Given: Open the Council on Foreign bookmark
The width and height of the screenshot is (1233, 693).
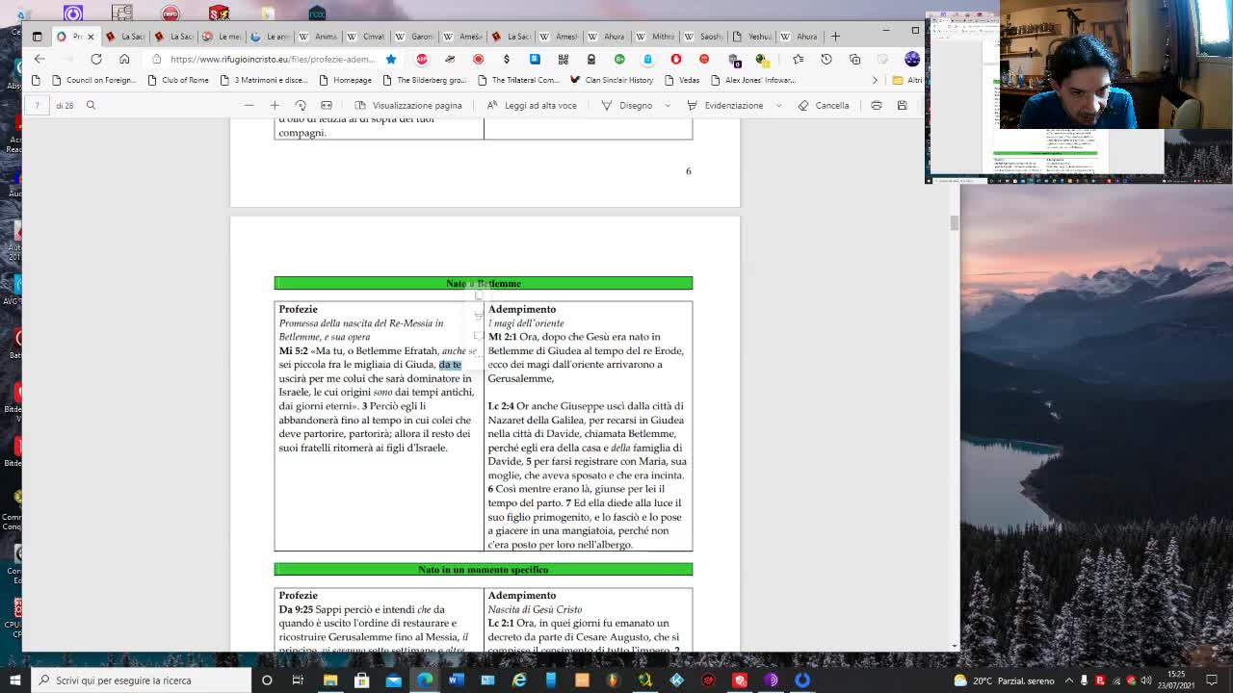Looking at the screenshot, I should click(94, 80).
